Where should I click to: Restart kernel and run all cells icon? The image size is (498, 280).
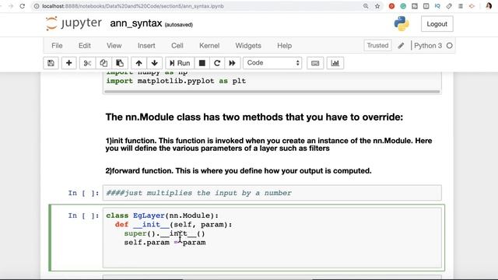[232, 63]
